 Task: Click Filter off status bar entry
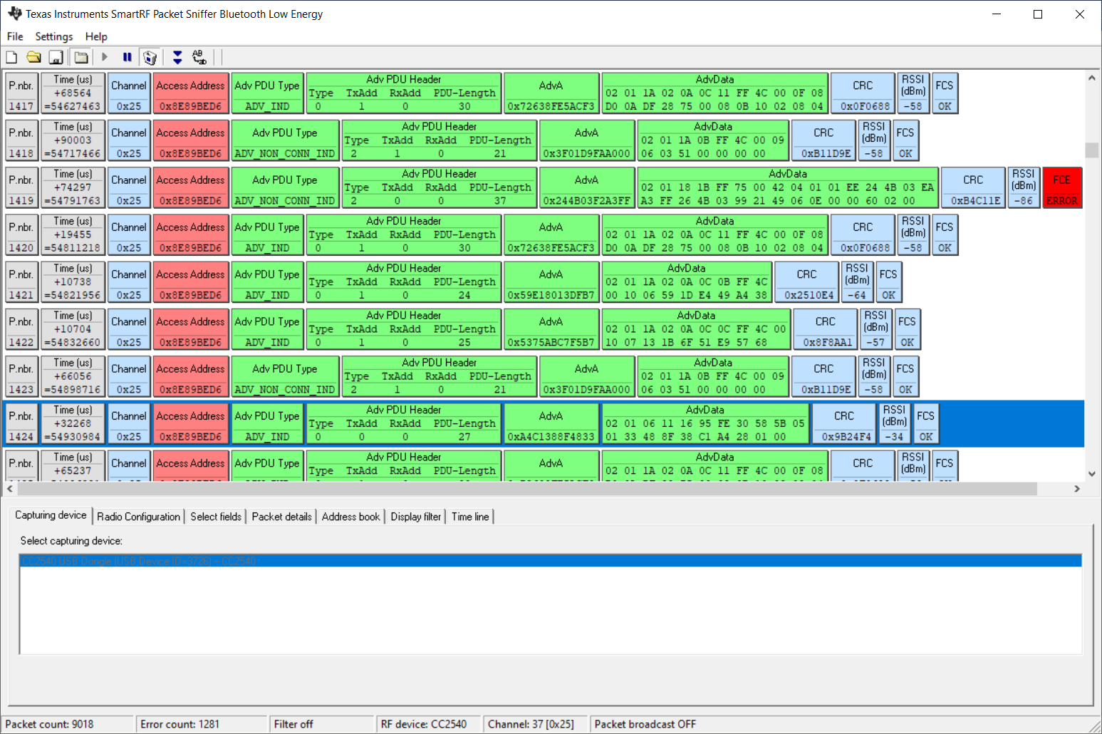[x=293, y=724]
